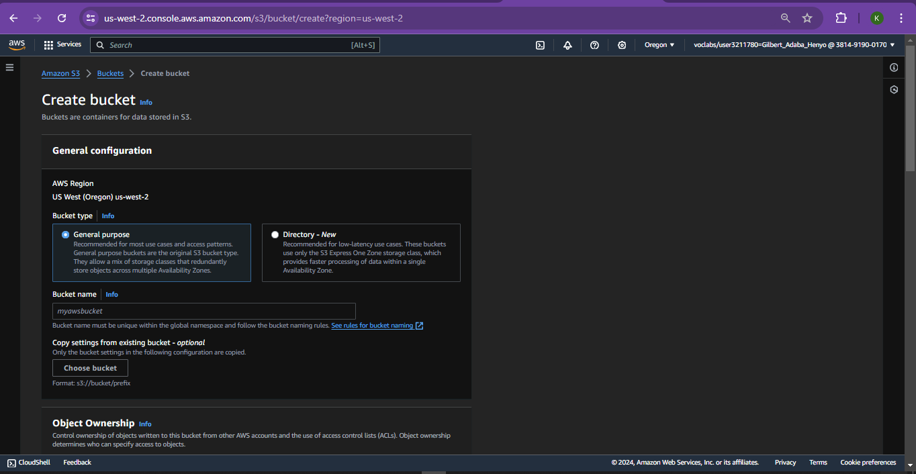Click the site information icon in address bar
The image size is (916, 474).
tap(91, 18)
